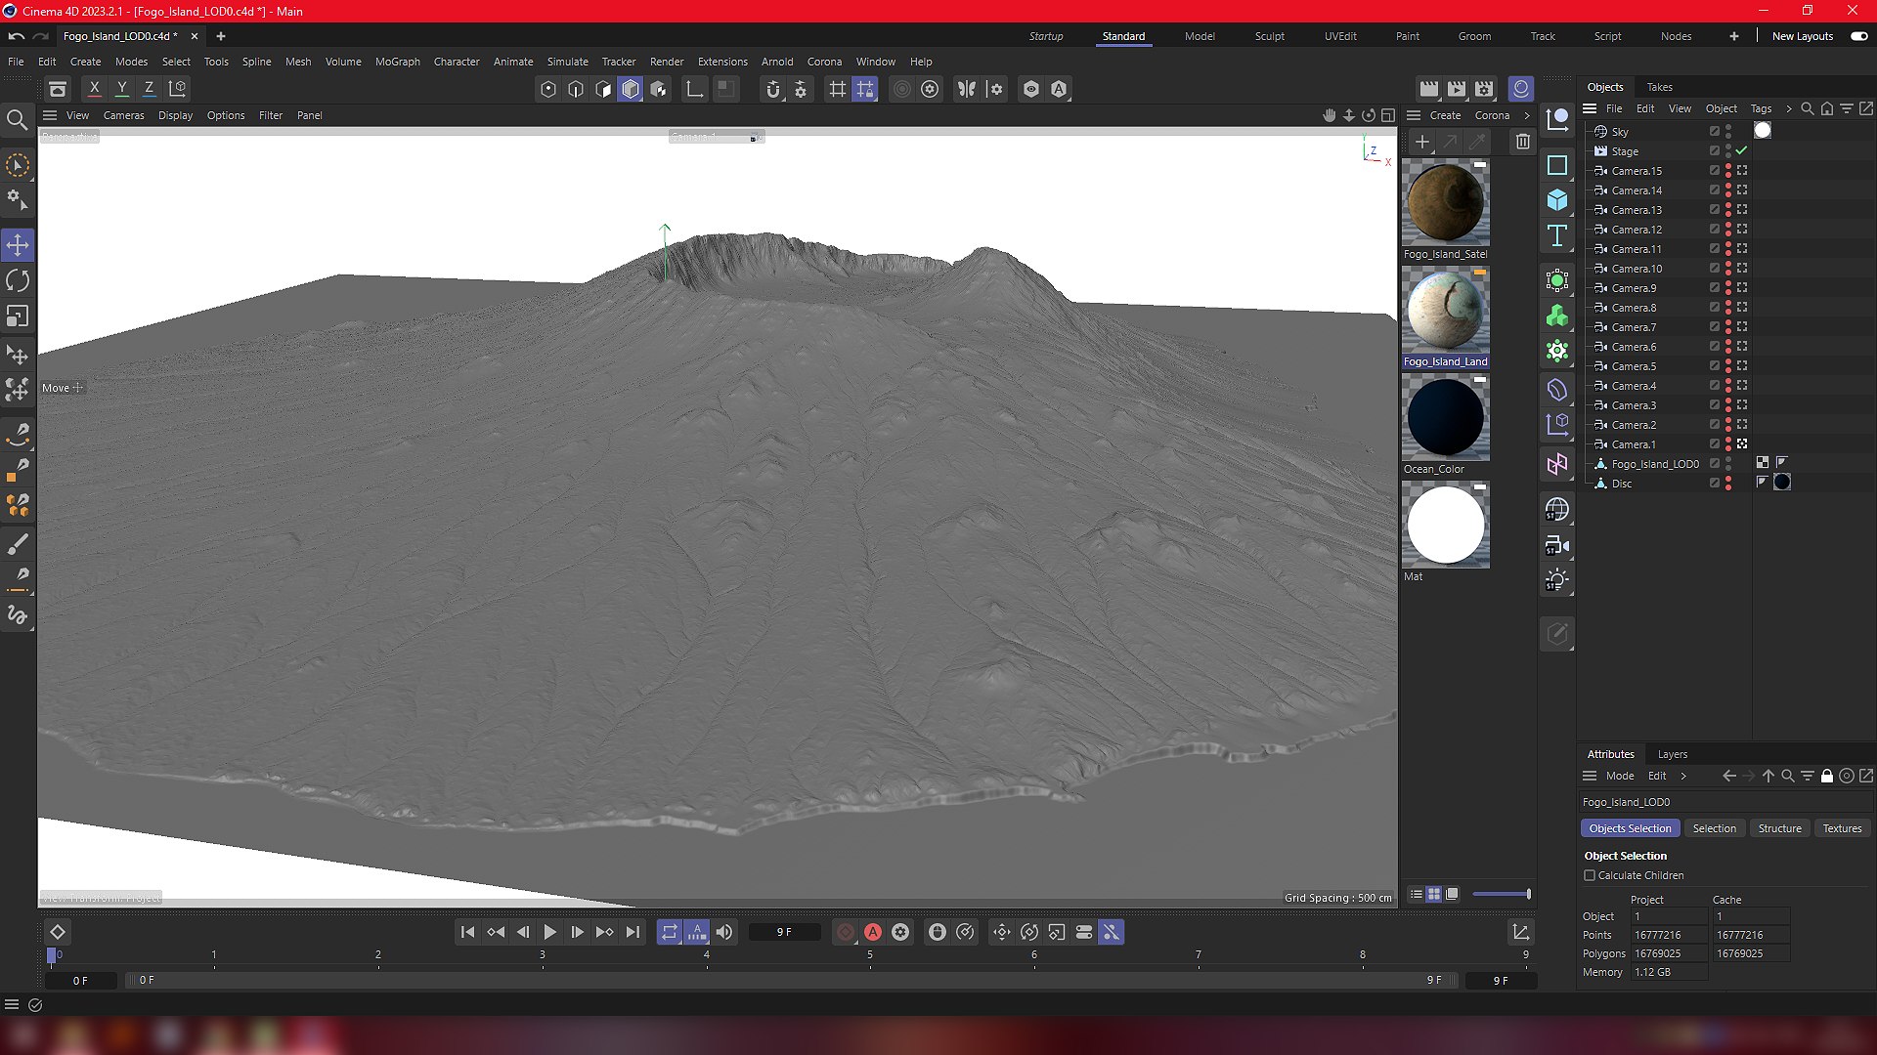The image size is (1877, 1055).
Task: Activate Camera.1 view target tag
Action: (1742, 444)
